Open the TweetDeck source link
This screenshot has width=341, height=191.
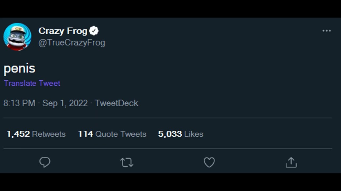pos(116,103)
